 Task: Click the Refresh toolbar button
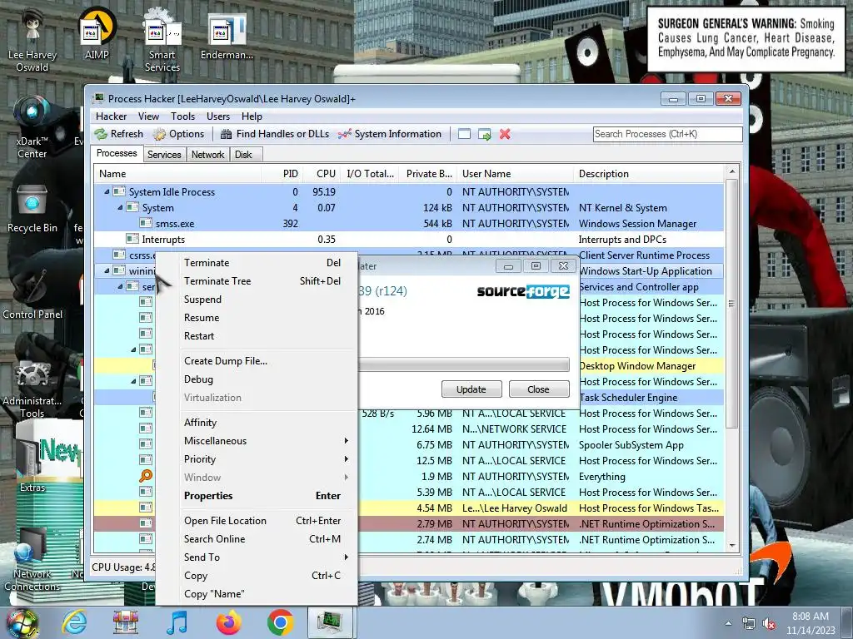tap(118, 134)
